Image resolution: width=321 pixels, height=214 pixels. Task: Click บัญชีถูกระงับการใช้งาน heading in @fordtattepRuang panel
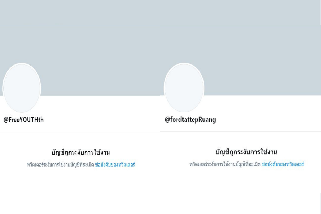click(246, 152)
